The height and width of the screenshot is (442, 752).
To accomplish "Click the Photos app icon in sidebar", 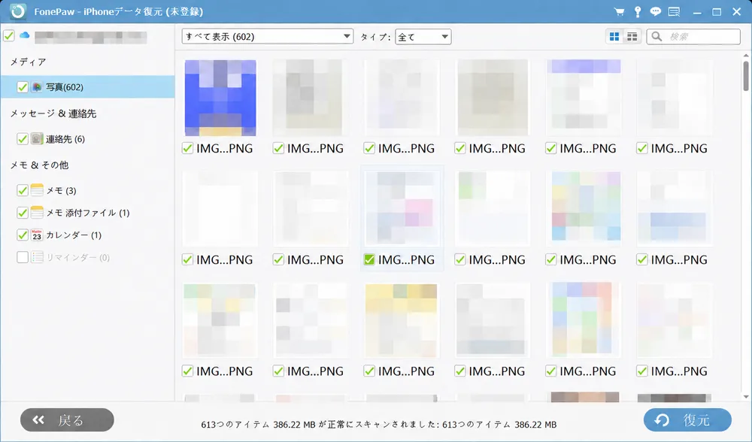I will 37,86.
